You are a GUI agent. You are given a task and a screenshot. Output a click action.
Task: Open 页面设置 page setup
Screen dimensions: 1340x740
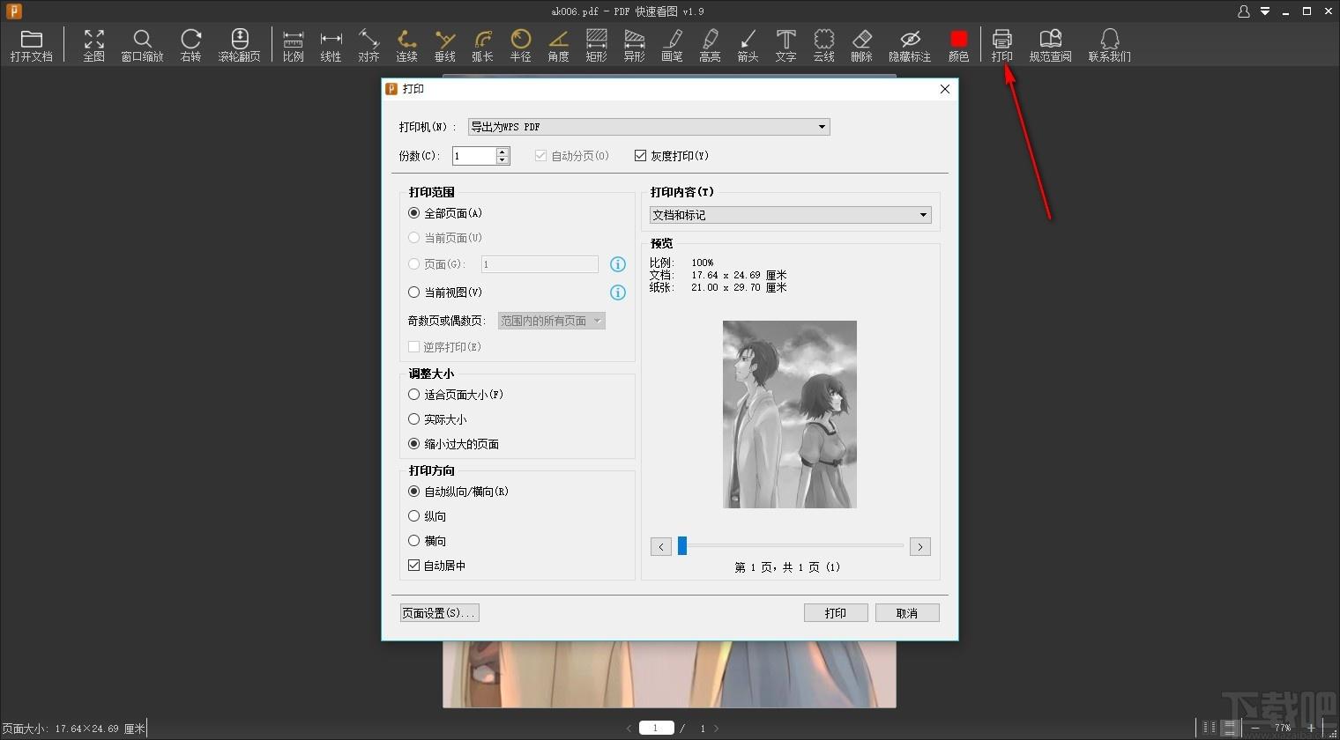439,613
